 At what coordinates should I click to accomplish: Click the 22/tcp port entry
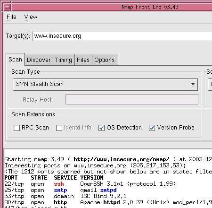coord(14,184)
